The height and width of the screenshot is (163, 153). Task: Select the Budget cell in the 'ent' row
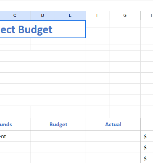[59, 136]
